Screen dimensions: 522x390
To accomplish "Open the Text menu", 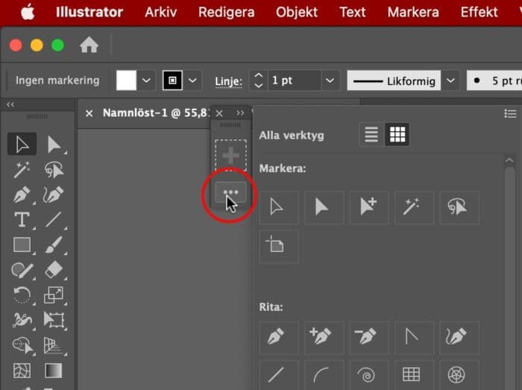I will (353, 13).
